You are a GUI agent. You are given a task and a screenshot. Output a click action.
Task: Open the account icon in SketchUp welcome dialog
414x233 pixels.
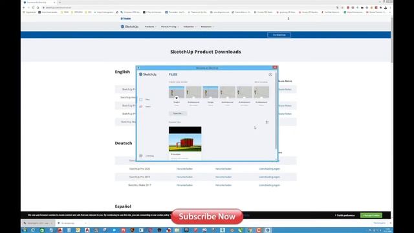270,74
